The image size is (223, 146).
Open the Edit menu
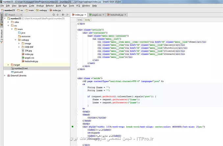point(8,6)
